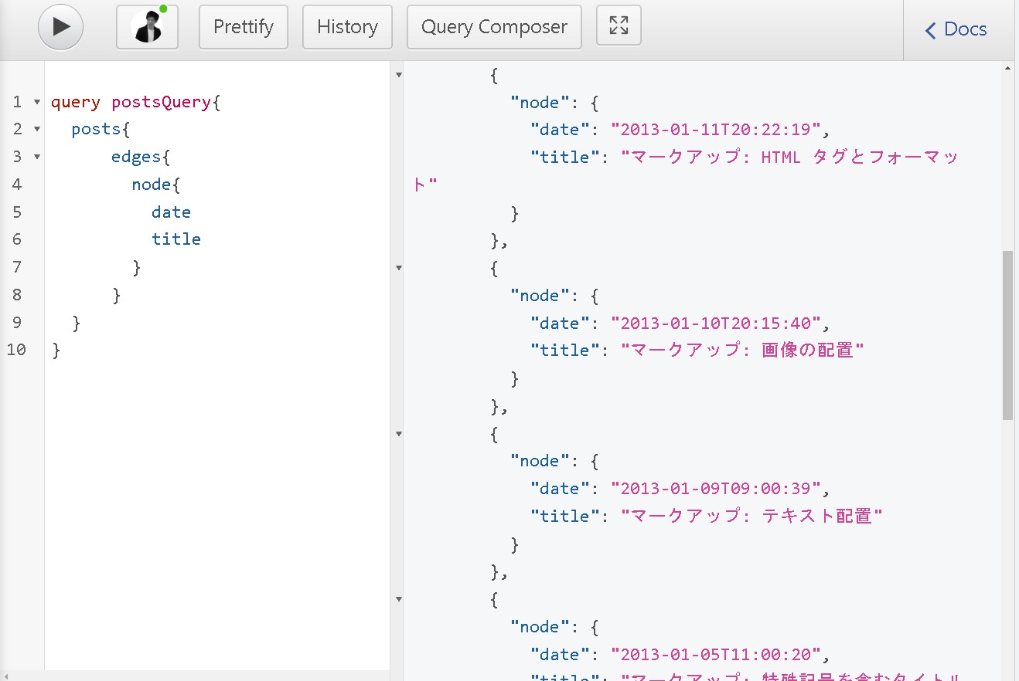Click the middle triangle on the pane divider
This screenshot has width=1019, height=681.
pyautogui.click(x=398, y=267)
